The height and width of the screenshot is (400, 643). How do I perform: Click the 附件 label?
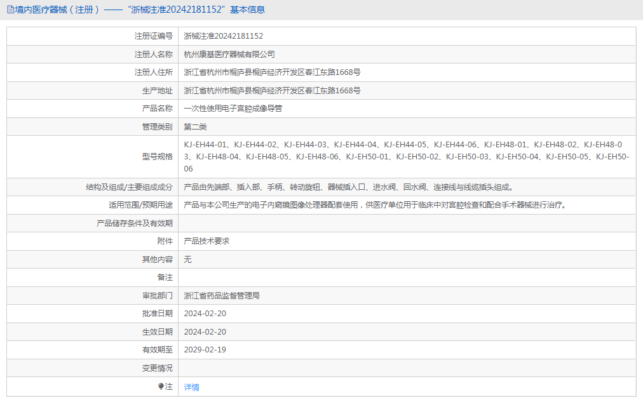[165, 241]
